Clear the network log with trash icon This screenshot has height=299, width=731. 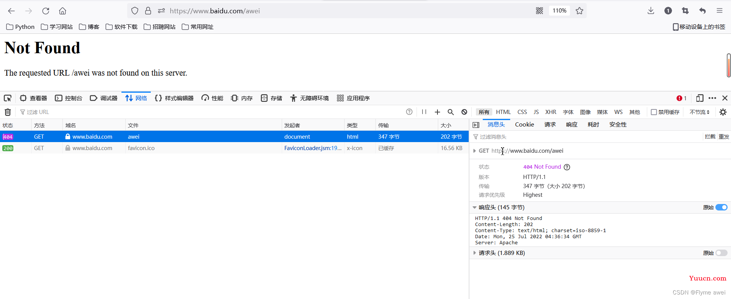click(x=8, y=112)
